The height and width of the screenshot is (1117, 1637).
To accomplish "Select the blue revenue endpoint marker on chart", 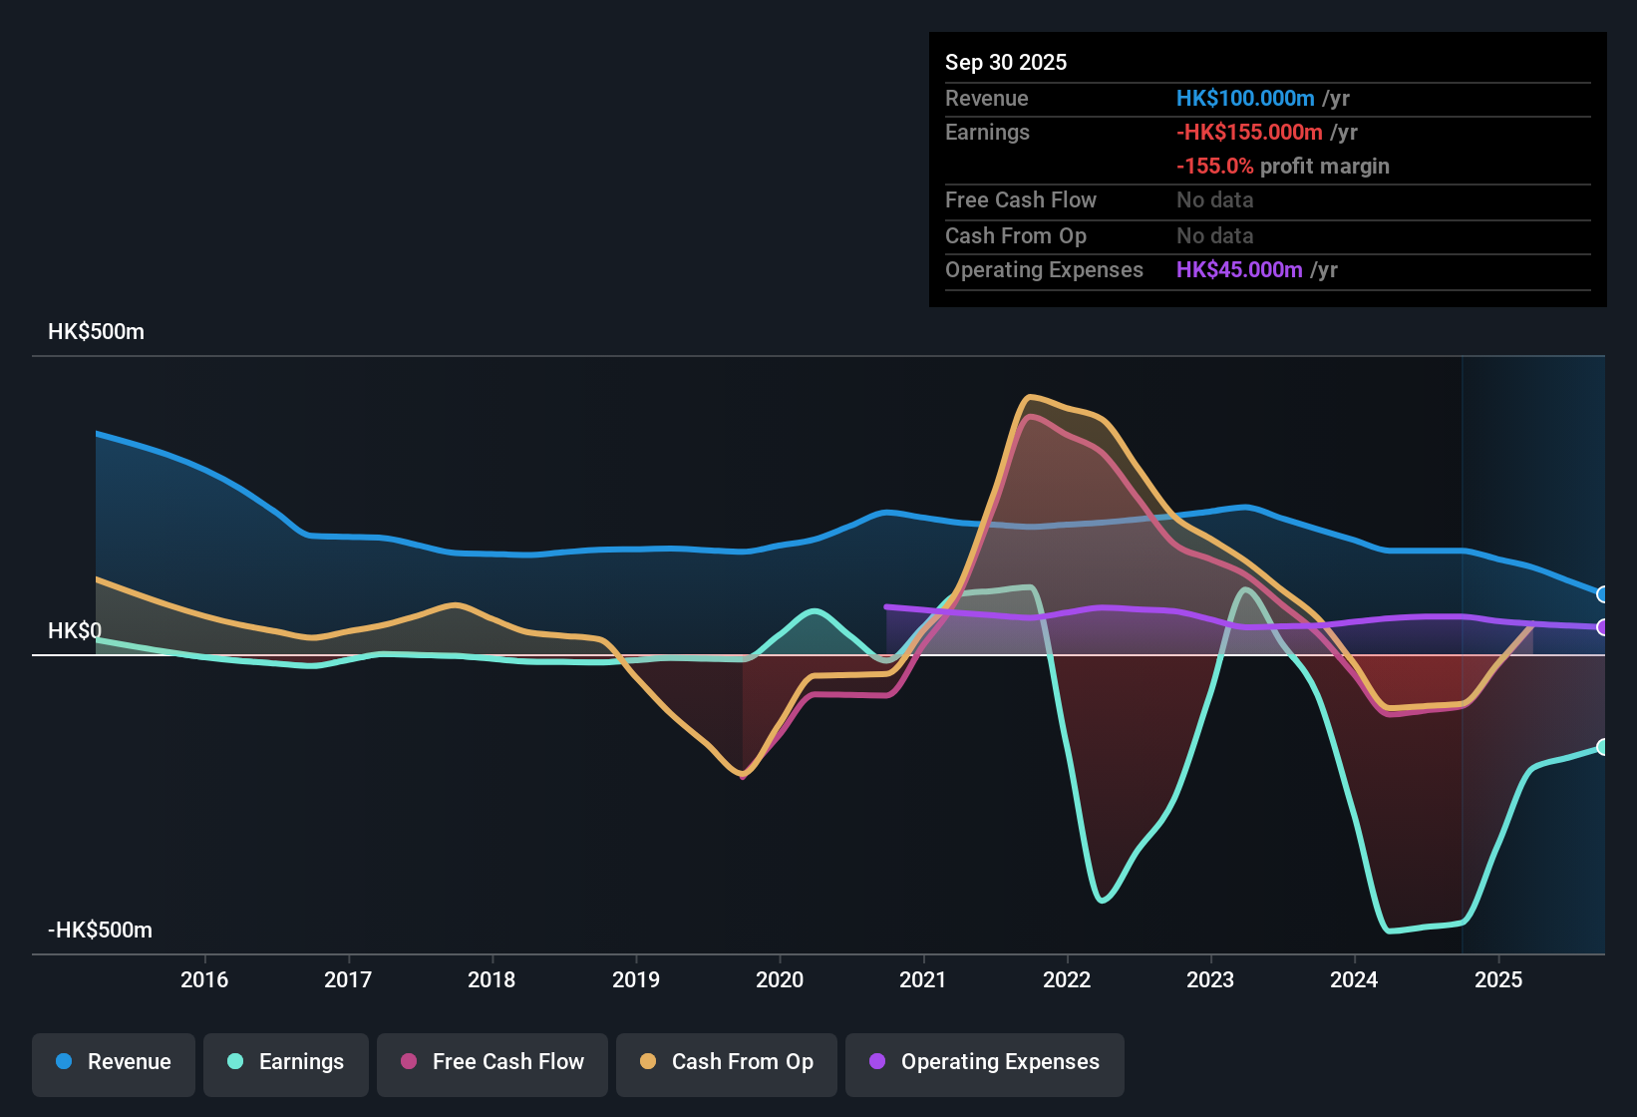I will pos(1603,593).
